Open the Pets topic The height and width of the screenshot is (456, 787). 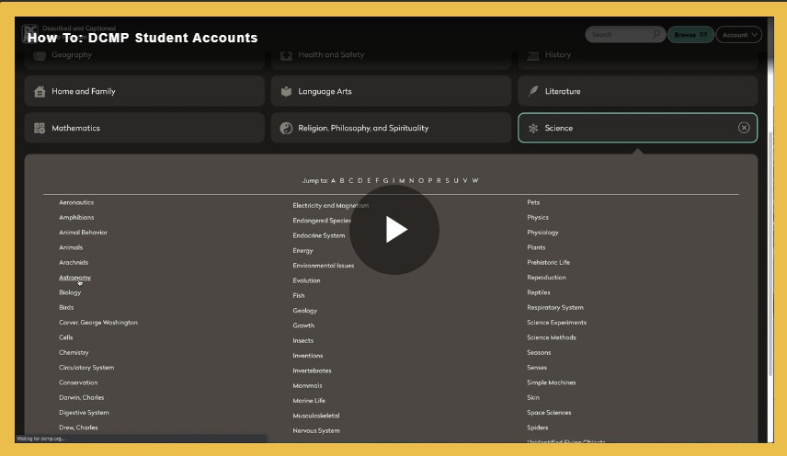pos(533,202)
